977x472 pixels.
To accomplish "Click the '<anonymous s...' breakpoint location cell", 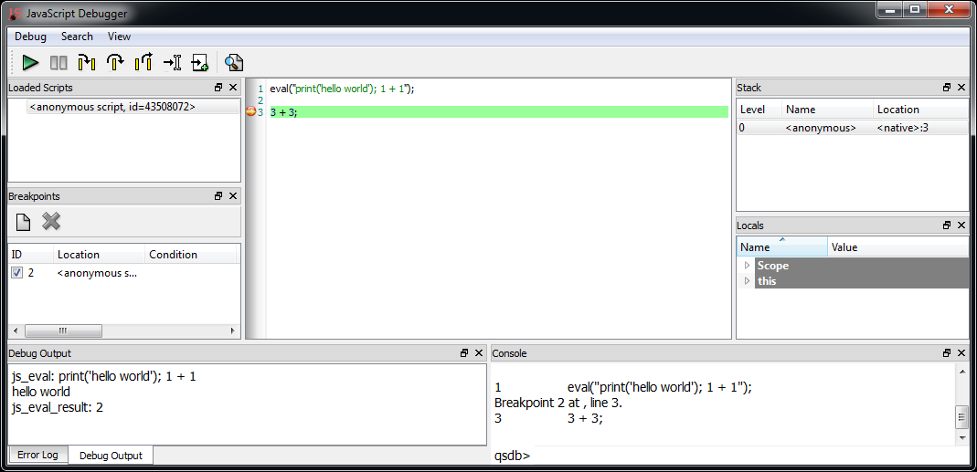I will (97, 273).
